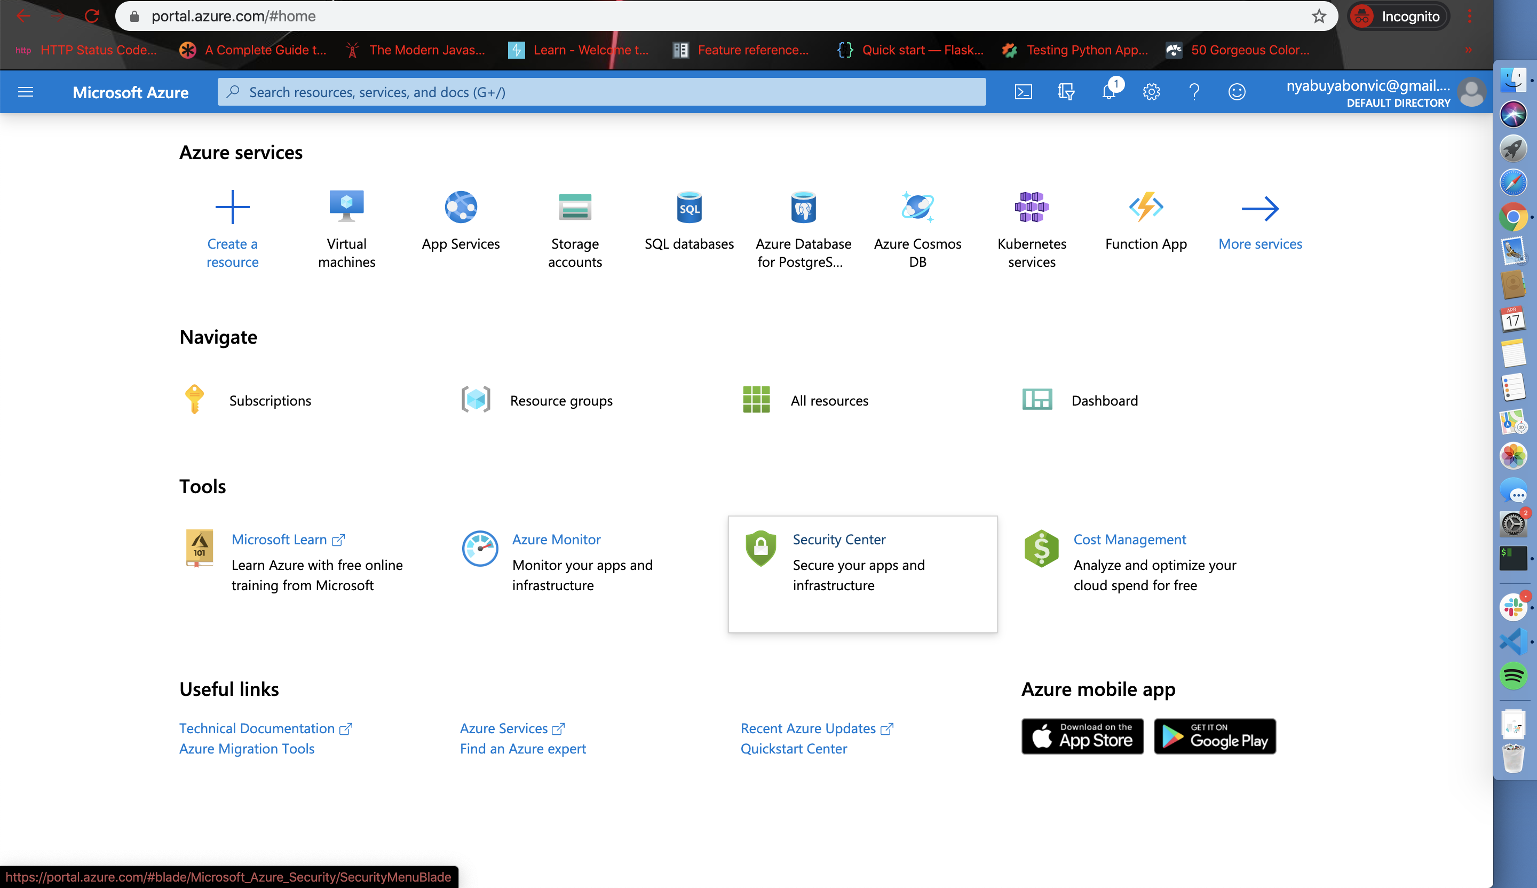This screenshot has width=1537, height=888.
Task: Open Technical Documentation link
Action: [x=265, y=728]
